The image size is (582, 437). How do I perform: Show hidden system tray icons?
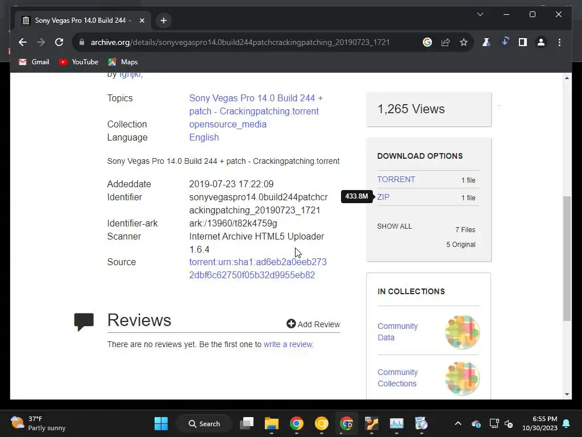pos(458,423)
